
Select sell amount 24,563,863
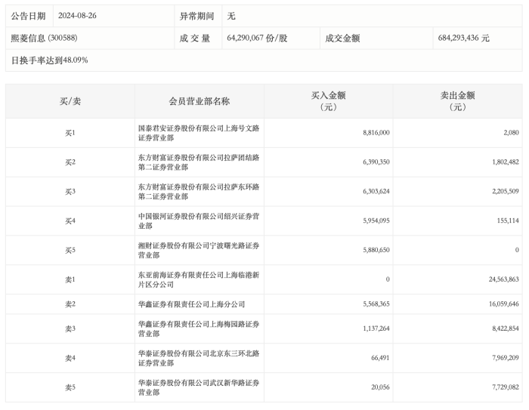tap(504, 279)
